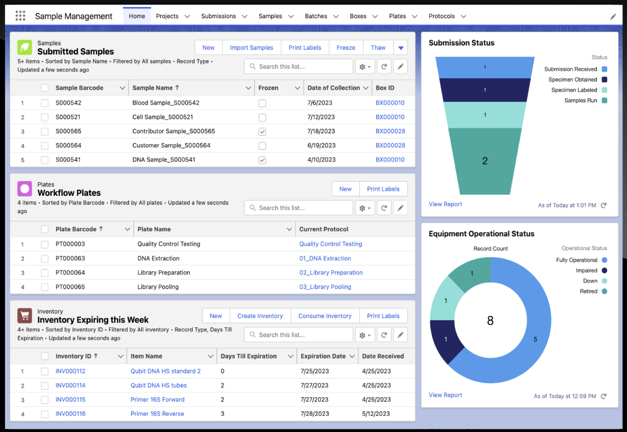Open the Projects tab dropdown chevron

(x=187, y=16)
